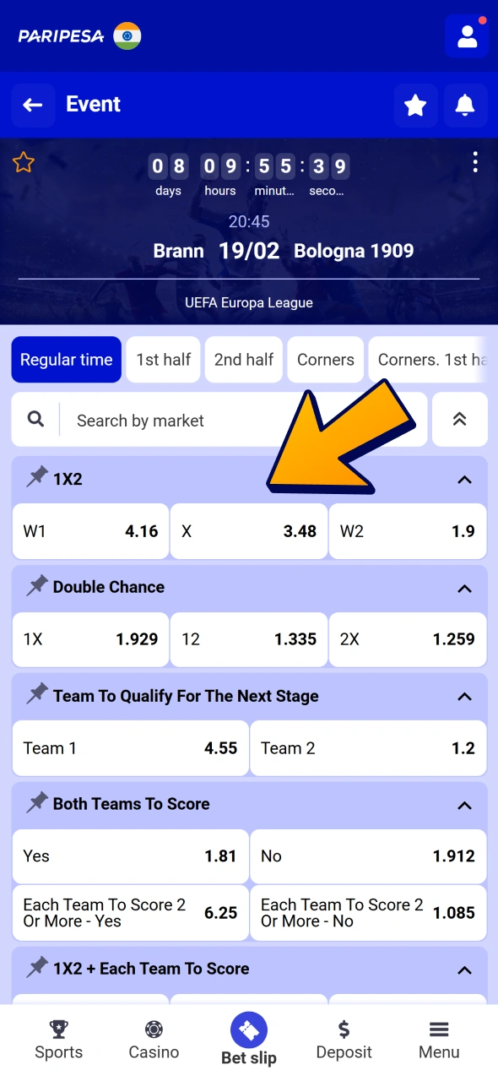This screenshot has width=498, height=1081.
Task: Star the Brann vs Bologna event
Action: click(23, 162)
